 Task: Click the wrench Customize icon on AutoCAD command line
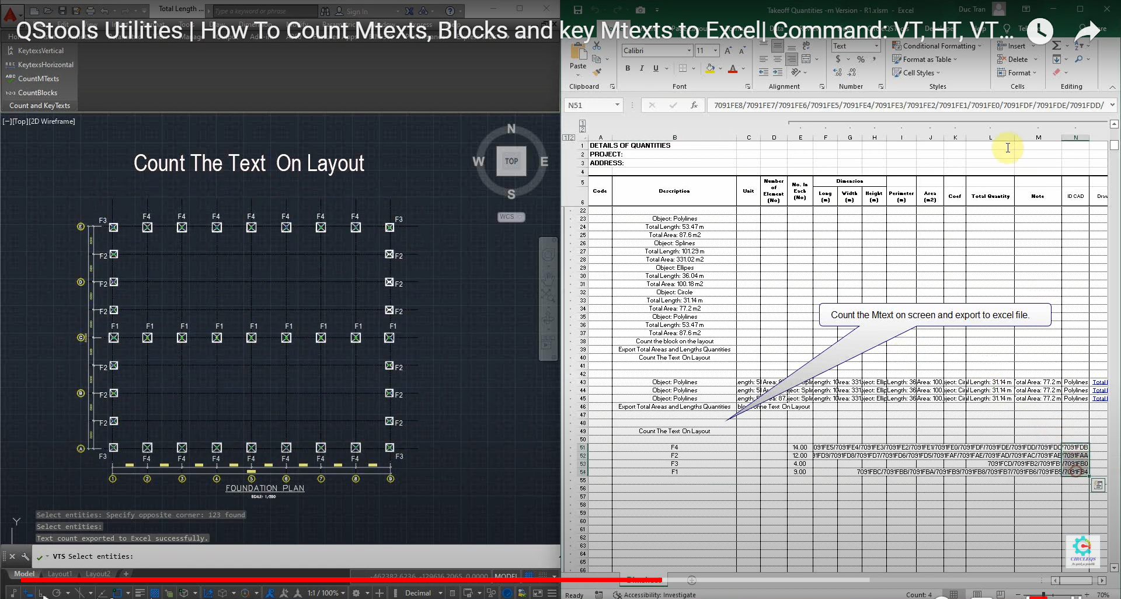[x=25, y=556]
